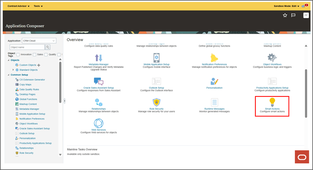Expand the Standard Objects tree node

13,70
